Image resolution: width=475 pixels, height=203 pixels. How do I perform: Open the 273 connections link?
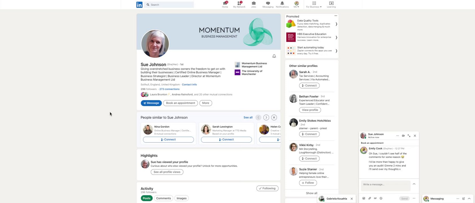tap(169, 89)
